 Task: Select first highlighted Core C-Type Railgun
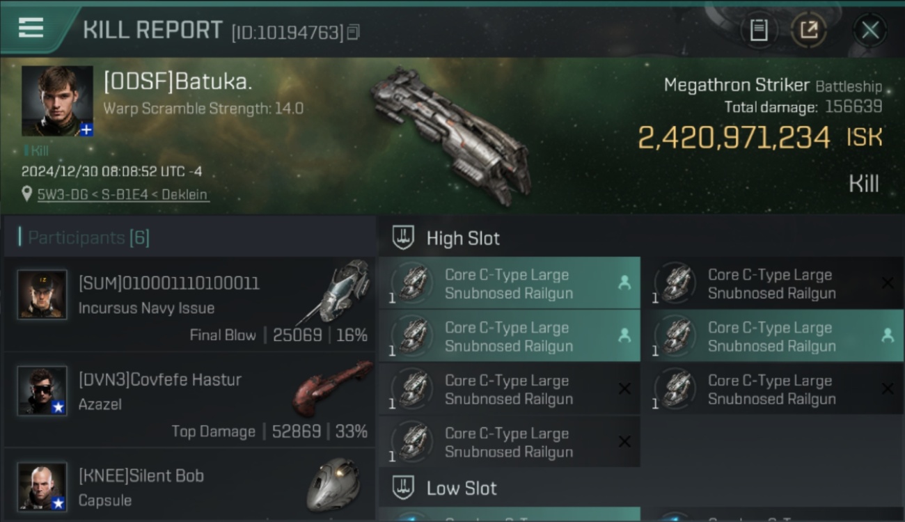[x=510, y=283]
